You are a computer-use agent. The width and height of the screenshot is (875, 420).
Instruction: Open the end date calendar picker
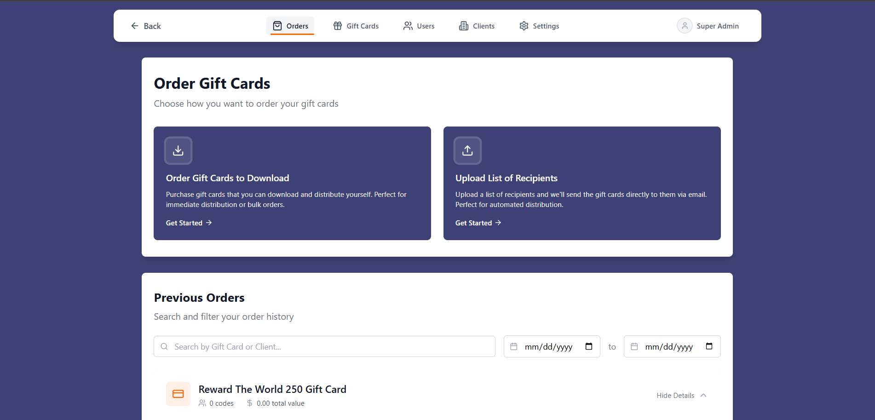coord(709,346)
